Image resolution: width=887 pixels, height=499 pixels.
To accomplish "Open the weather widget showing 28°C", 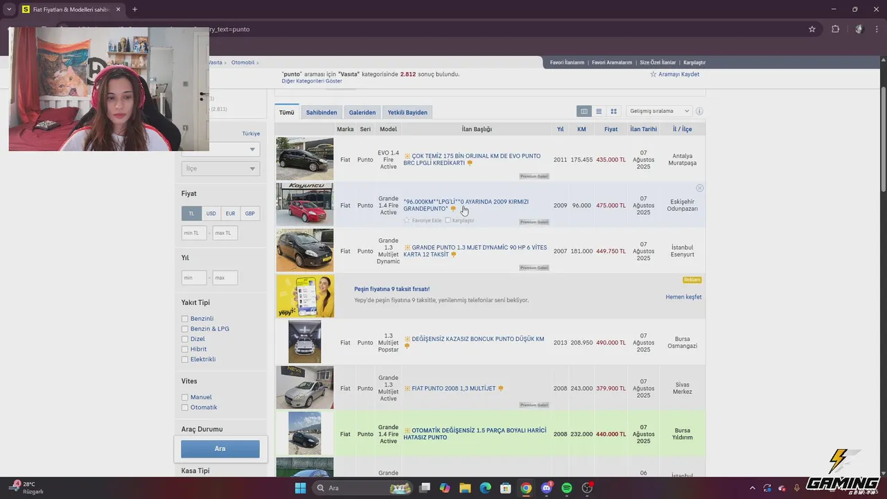I will (28, 488).
